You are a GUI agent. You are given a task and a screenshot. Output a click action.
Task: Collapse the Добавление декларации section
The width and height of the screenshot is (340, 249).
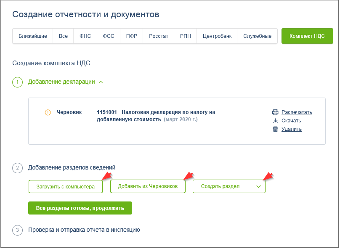coord(101,82)
